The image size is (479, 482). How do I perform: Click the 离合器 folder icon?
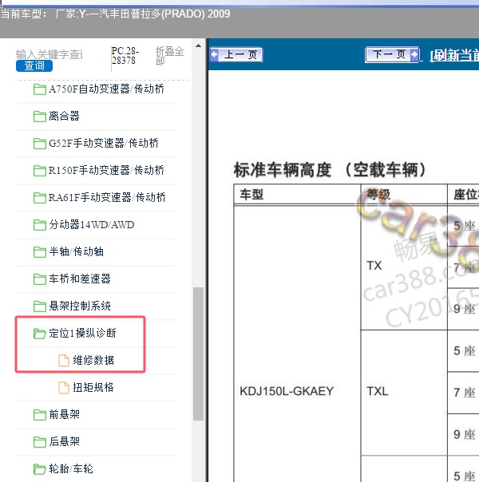[x=40, y=117]
